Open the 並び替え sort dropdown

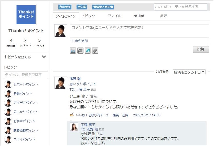click(x=189, y=72)
